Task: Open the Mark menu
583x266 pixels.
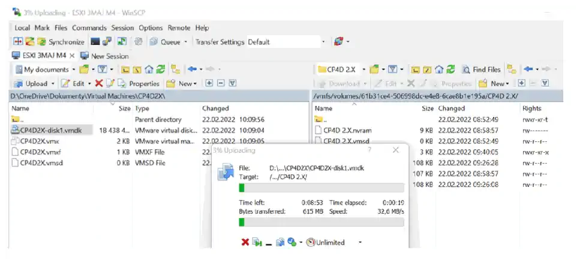Action: (x=42, y=28)
